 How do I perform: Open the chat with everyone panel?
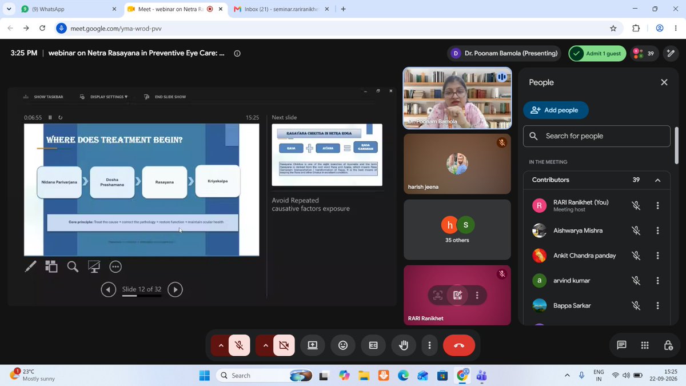pyautogui.click(x=621, y=345)
